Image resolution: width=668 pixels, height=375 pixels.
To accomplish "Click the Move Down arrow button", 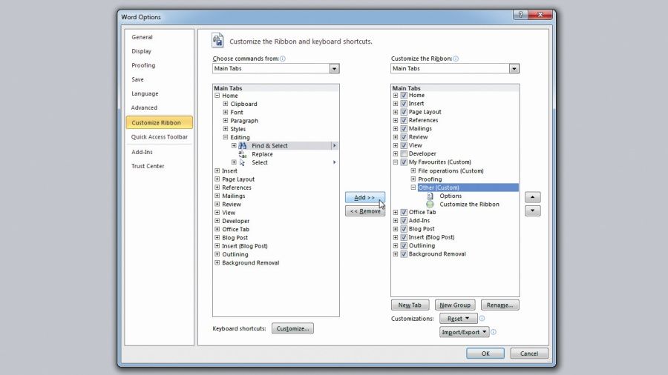I will [532, 211].
